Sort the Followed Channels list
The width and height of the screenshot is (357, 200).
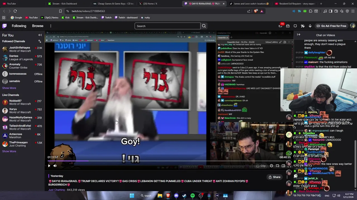(x=40, y=41)
